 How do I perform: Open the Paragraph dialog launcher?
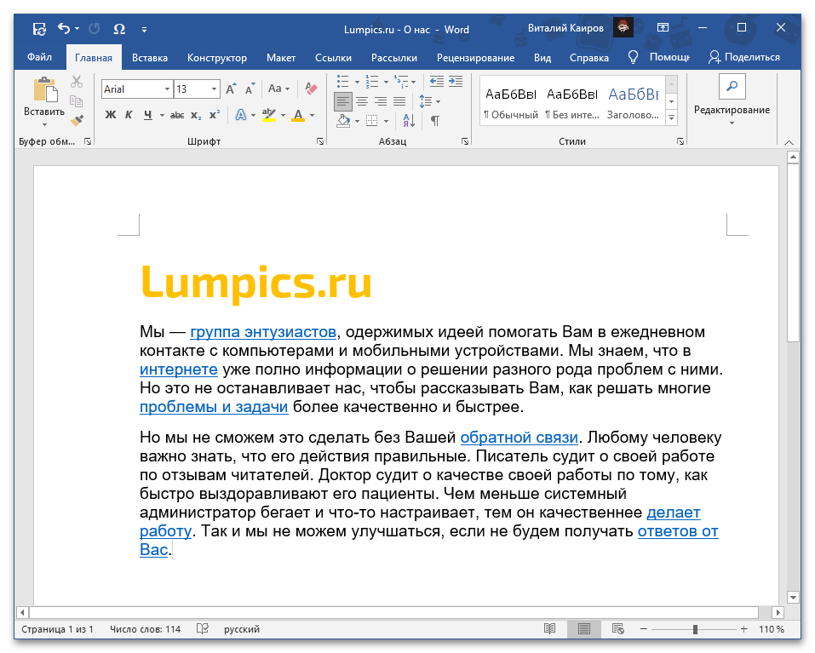click(x=465, y=141)
